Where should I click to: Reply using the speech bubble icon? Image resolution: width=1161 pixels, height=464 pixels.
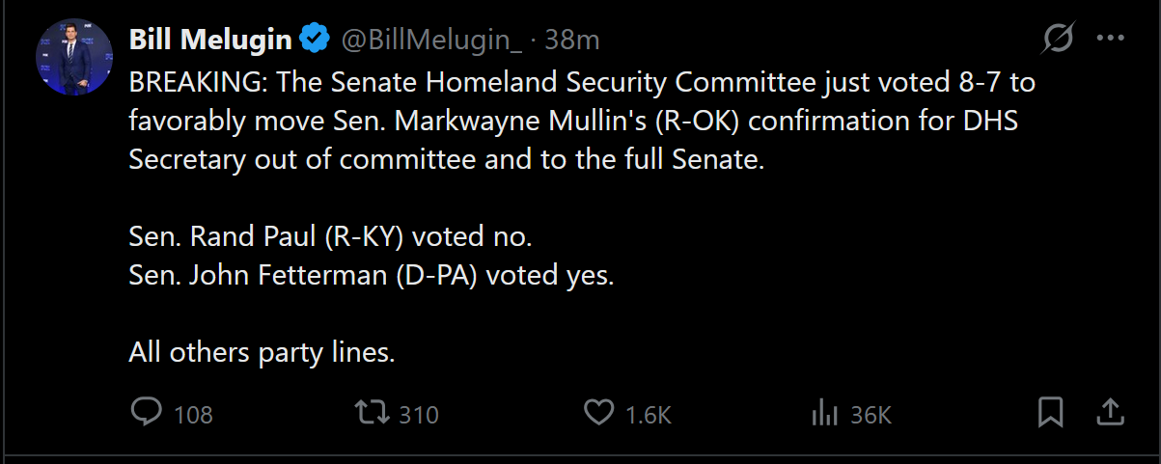tap(146, 413)
